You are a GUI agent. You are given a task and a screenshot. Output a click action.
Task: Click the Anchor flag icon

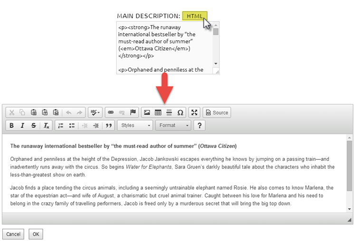click(133, 112)
